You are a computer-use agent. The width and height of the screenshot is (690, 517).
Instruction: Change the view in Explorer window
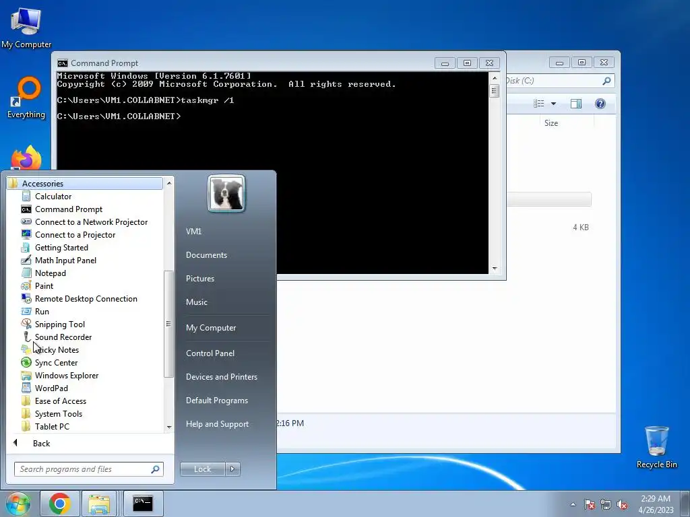point(538,103)
